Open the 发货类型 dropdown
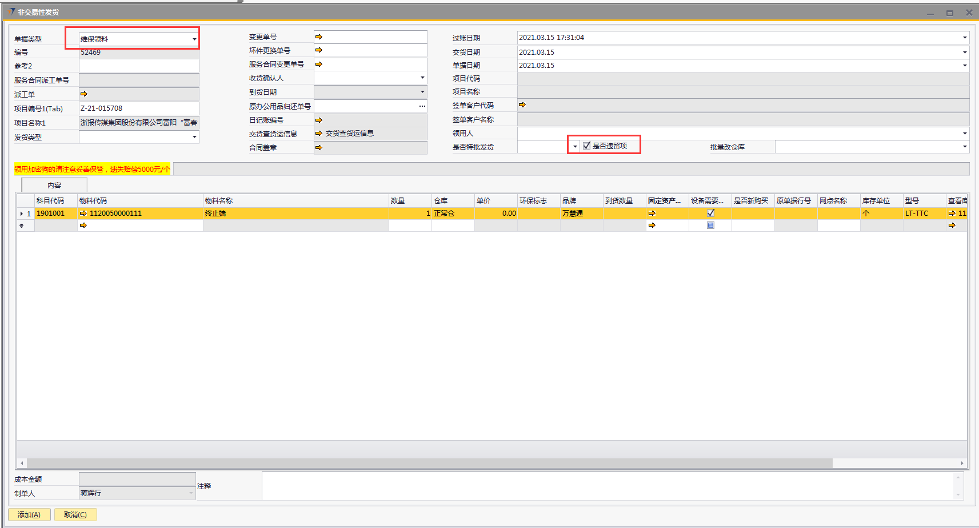The height and width of the screenshot is (528, 979). pos(194,137)
